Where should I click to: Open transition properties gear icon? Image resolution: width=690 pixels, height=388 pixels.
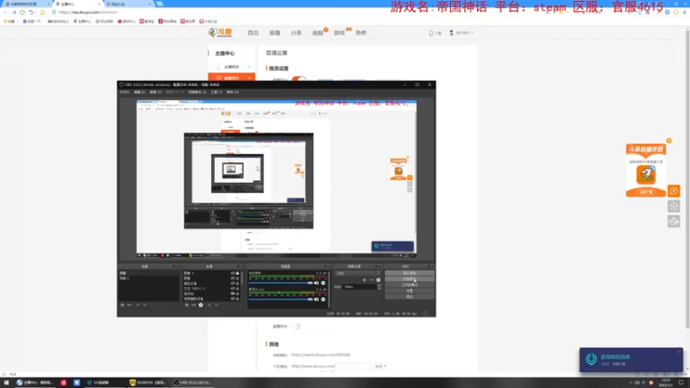pyautogui.click(x=378, y=279)
